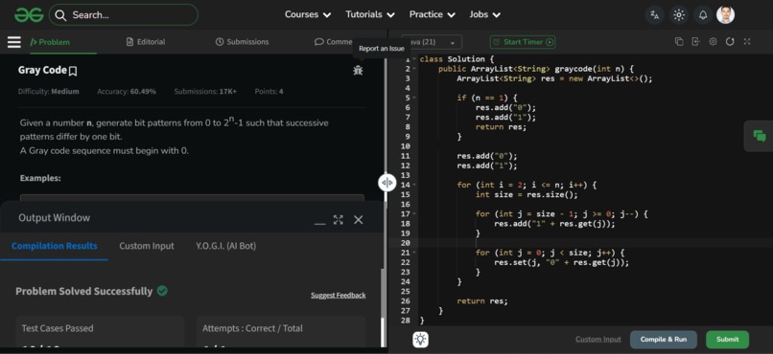Click the panel split resize handle

point(387,183)
